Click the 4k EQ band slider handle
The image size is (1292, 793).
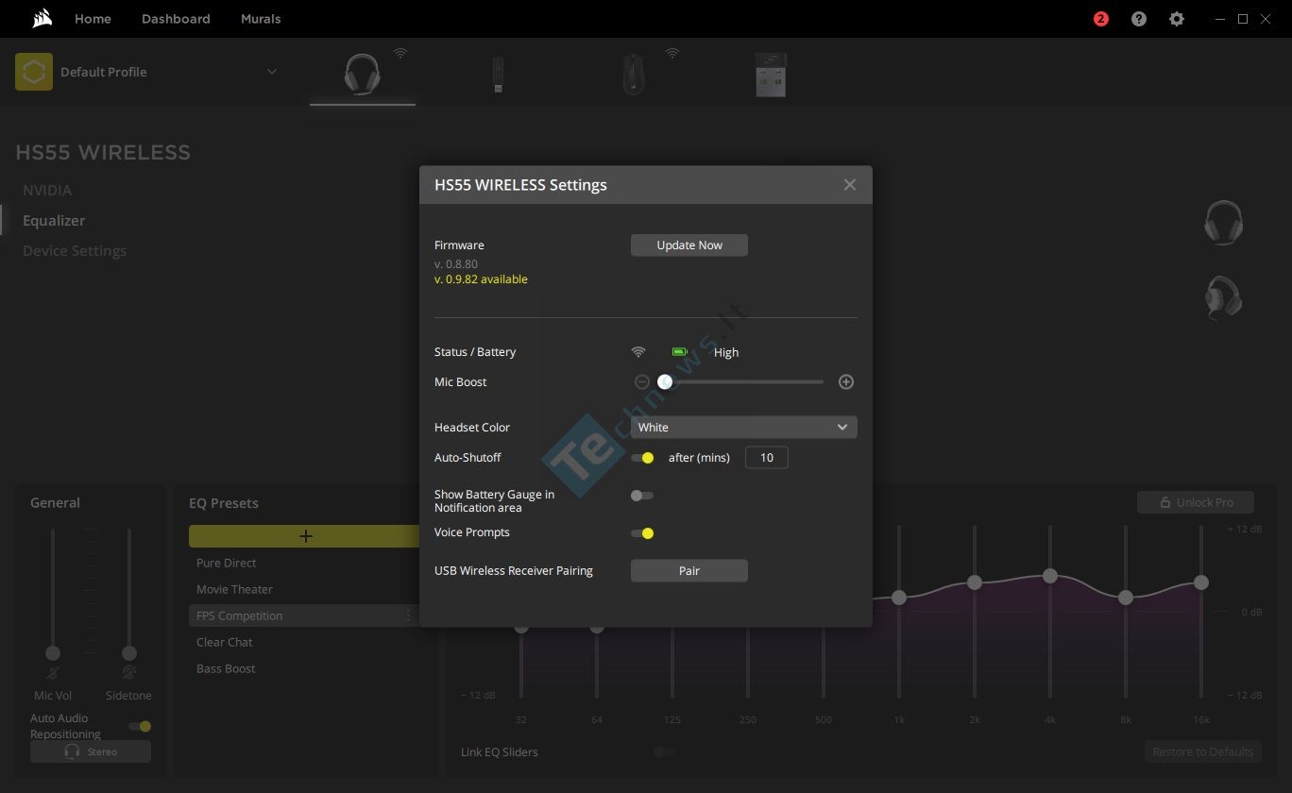click(1050, 575)
